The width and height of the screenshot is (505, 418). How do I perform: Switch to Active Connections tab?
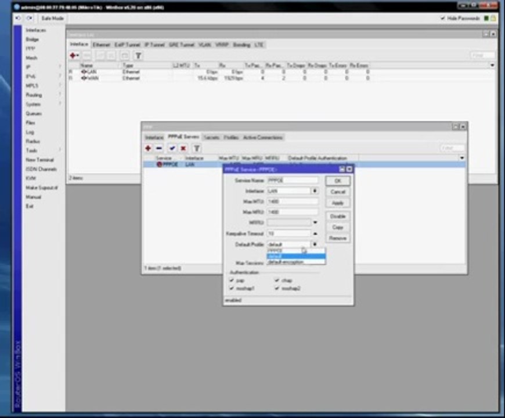(x=263, y=138)
